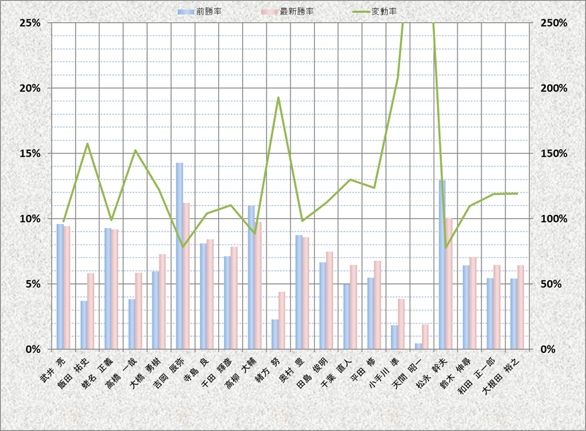Select the 前勝率 legend label text
The width and height of the screenshot is (586, 431).
click(206, 12)
